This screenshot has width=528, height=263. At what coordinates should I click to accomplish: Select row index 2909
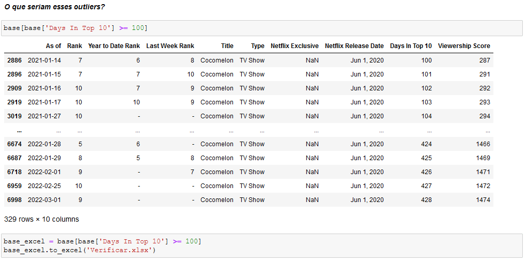point(14,88)
